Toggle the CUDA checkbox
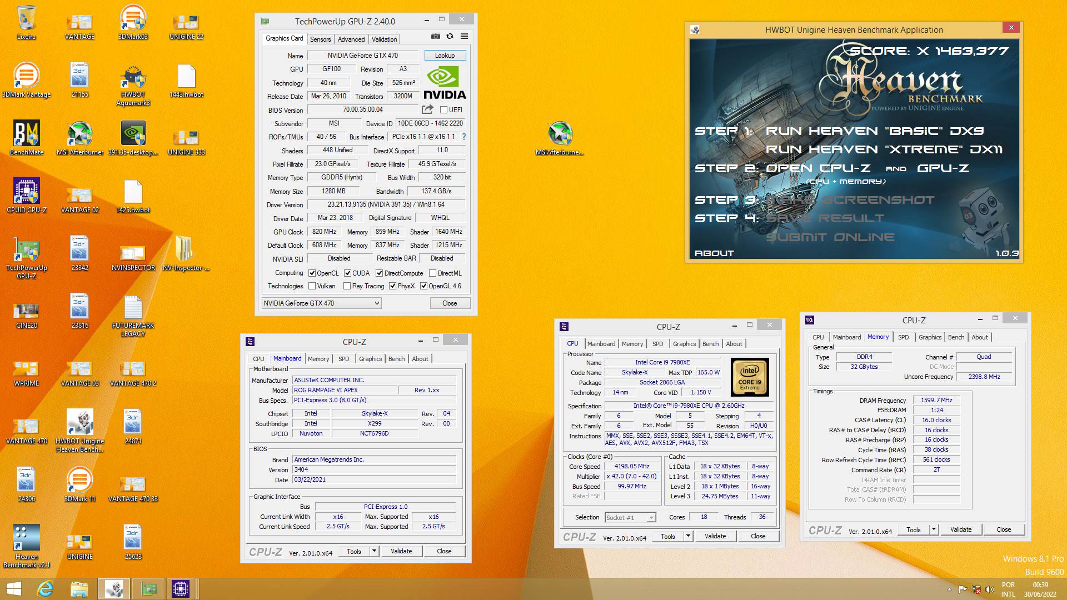1067x600 pixels. click(347, 273)
